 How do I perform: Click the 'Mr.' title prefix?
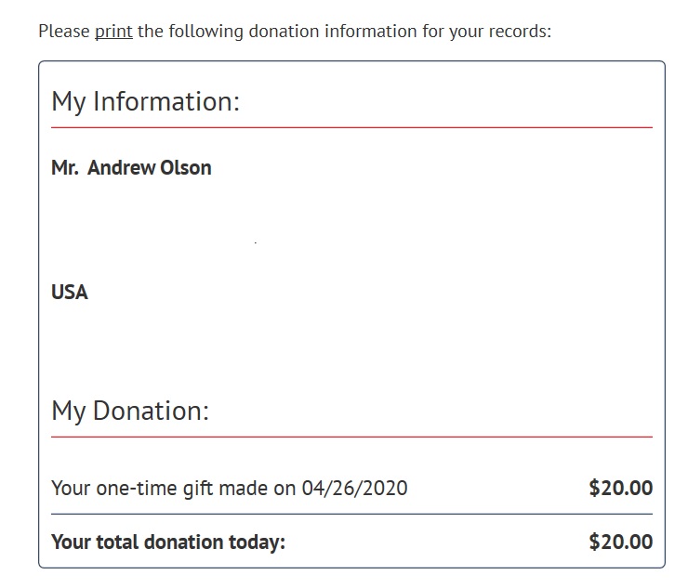click(x=65, y=167)
